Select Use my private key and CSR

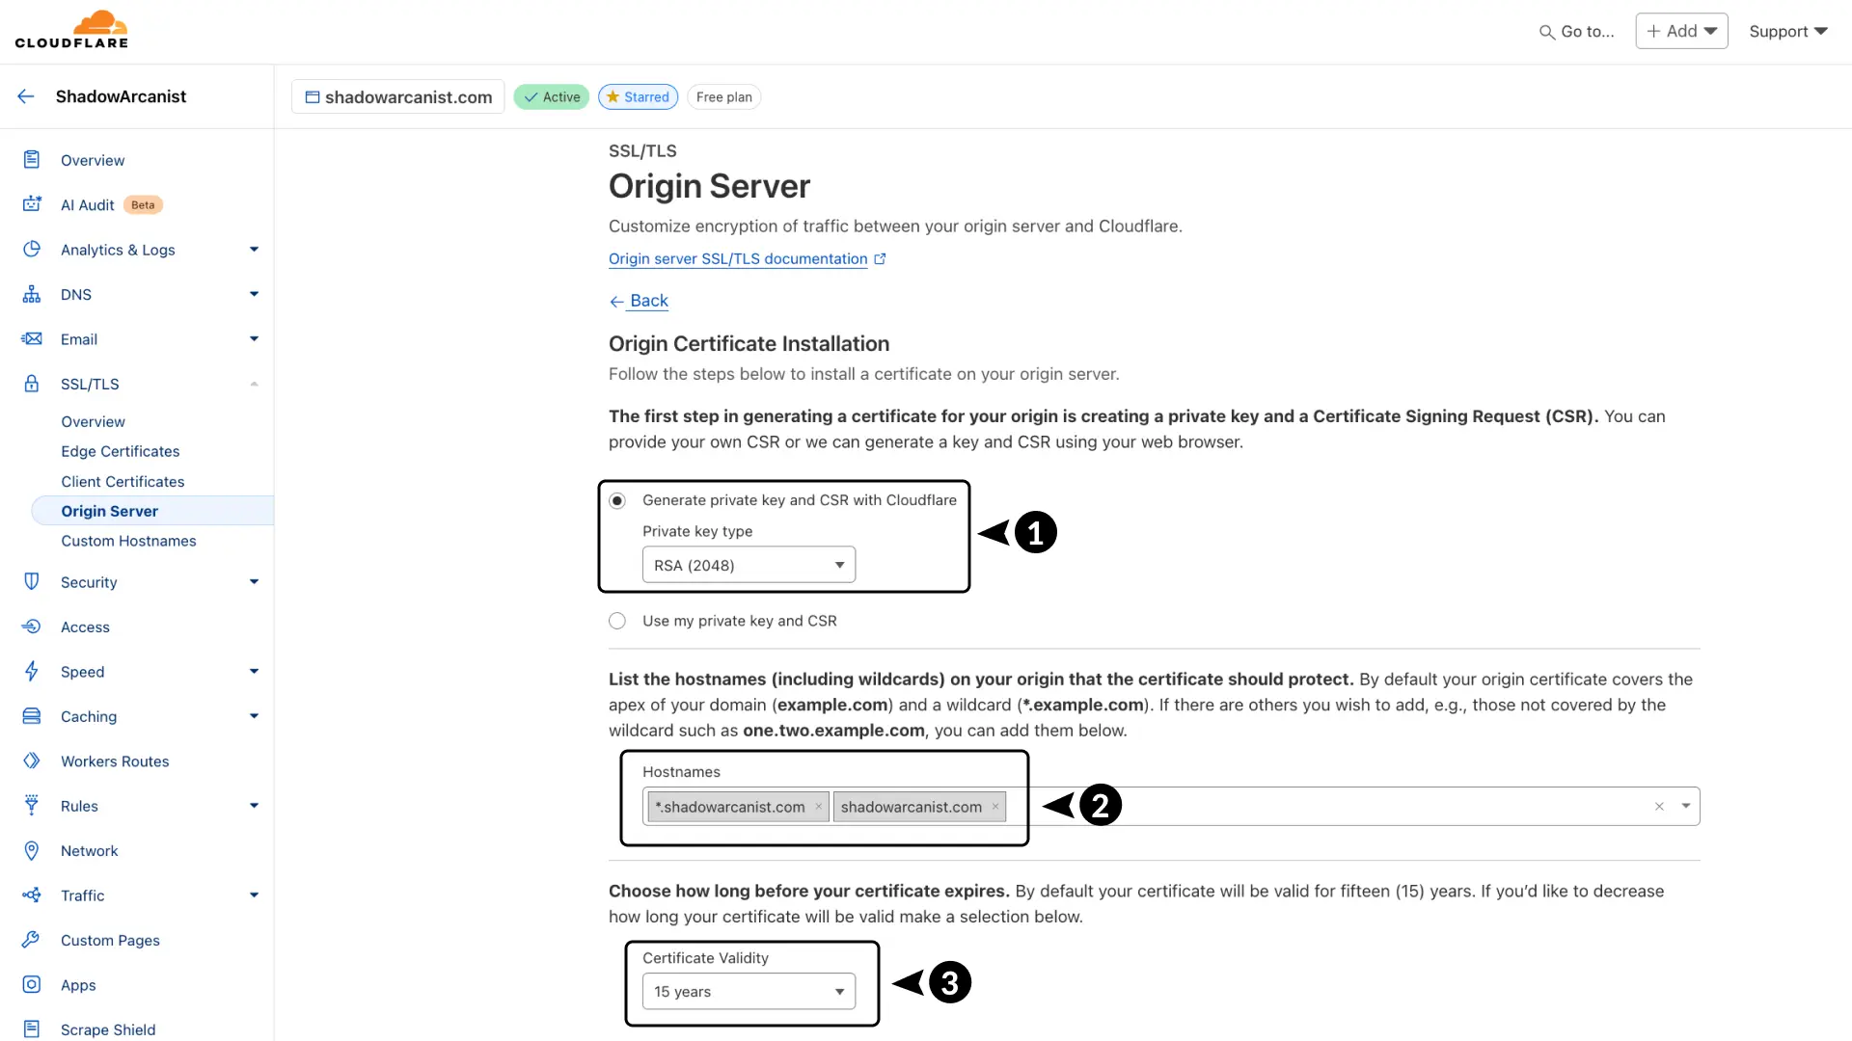point(617,621)
